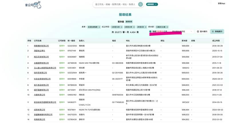This screenshot has height=123, width=229.
Task: Click phone number 0918790054
Action: tap(118, 95)
